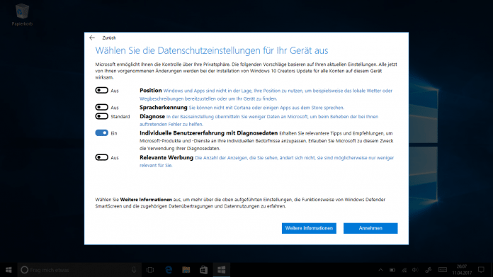Click the pen workspace tray icon

429,270
